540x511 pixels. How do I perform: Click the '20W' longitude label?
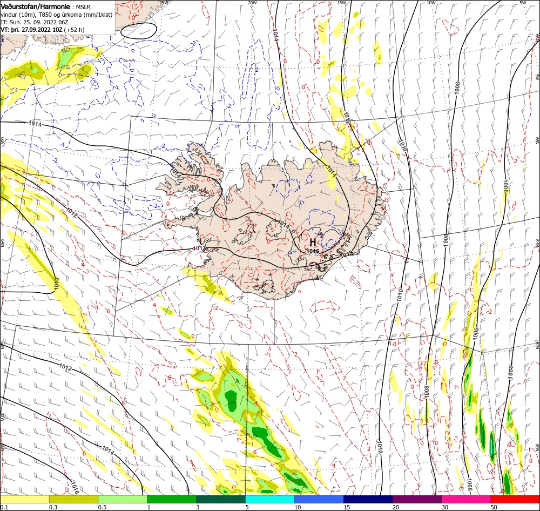[252, 3]
